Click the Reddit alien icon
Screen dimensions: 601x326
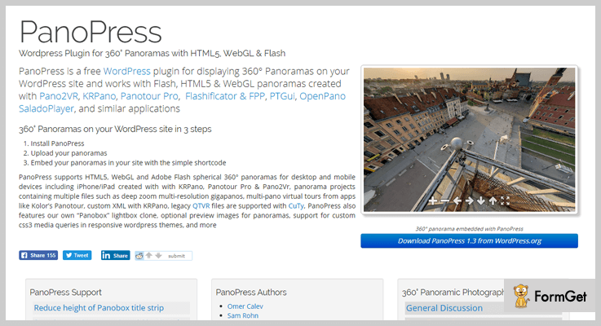(139, 256)
